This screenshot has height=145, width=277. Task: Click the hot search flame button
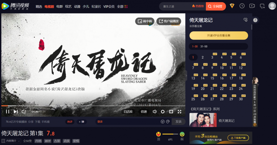pyautogui.click(x=198, y=6)
